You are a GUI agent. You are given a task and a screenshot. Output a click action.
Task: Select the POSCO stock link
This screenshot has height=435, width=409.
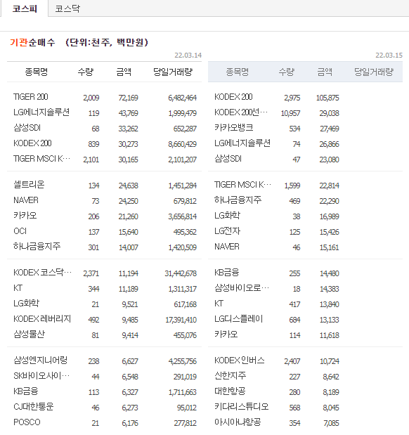click(x=27, y=422)
